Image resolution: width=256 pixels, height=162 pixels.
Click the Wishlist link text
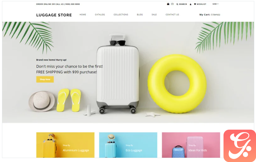point(201,4)
